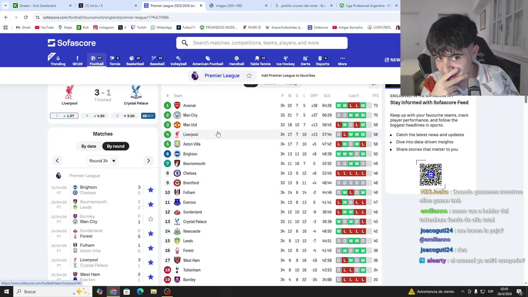Go to the next round arrow
Image resolution: width=528 pixels, height=297 pixels.
(148, 161)
